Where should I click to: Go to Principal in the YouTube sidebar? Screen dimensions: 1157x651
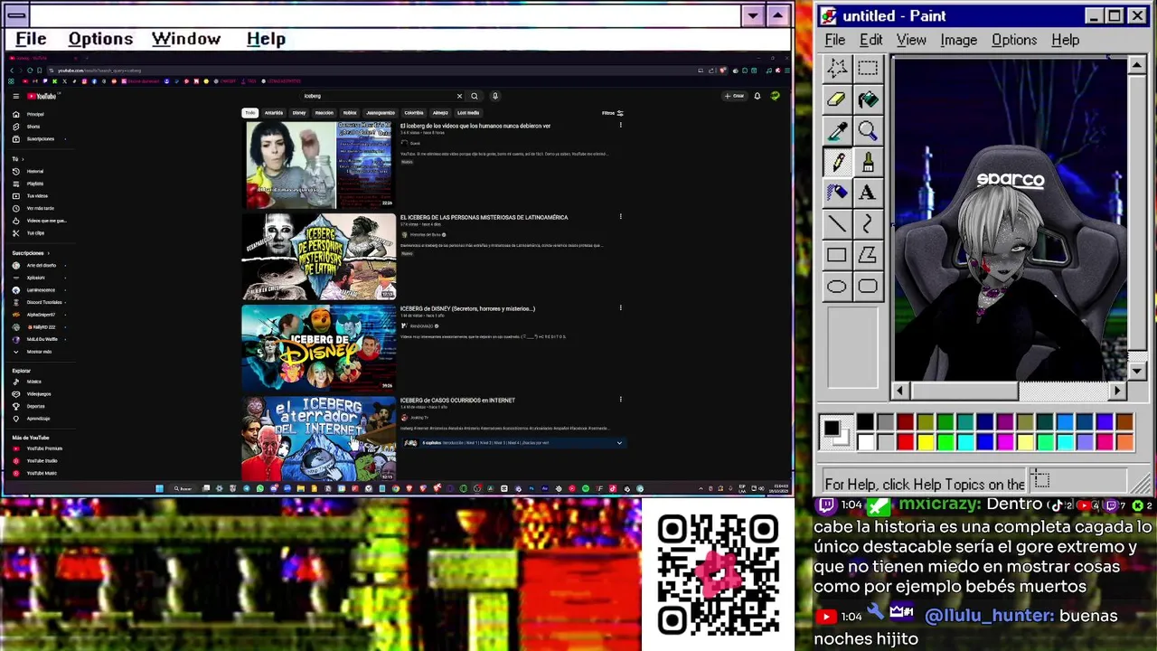coord(35,115)
